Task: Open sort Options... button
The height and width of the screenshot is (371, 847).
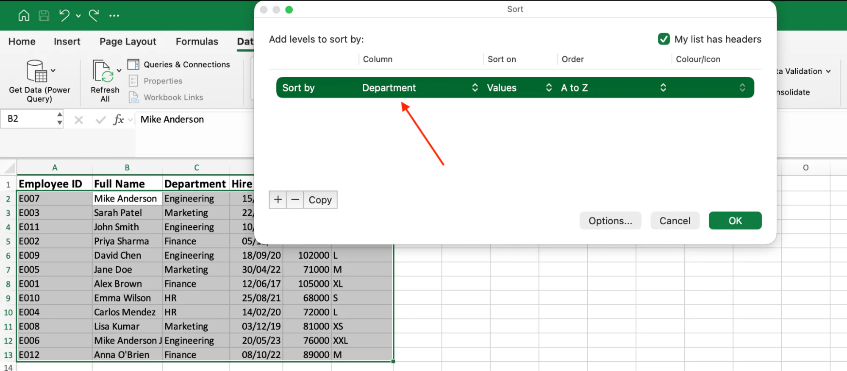Action: [x=610, y=220]
